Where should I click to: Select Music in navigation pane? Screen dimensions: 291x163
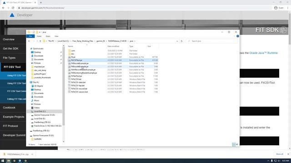tap(36, 101)
